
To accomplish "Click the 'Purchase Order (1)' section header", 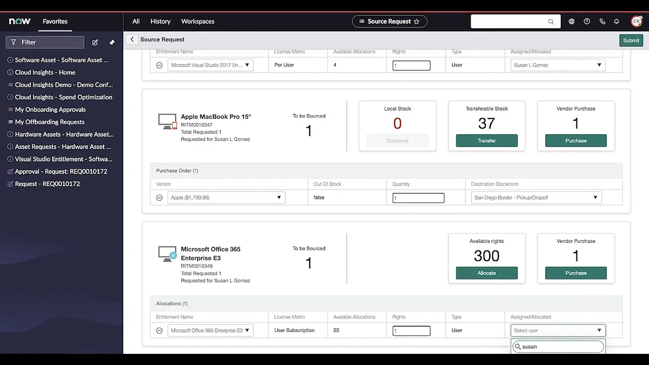I will (x=177, y=171).
